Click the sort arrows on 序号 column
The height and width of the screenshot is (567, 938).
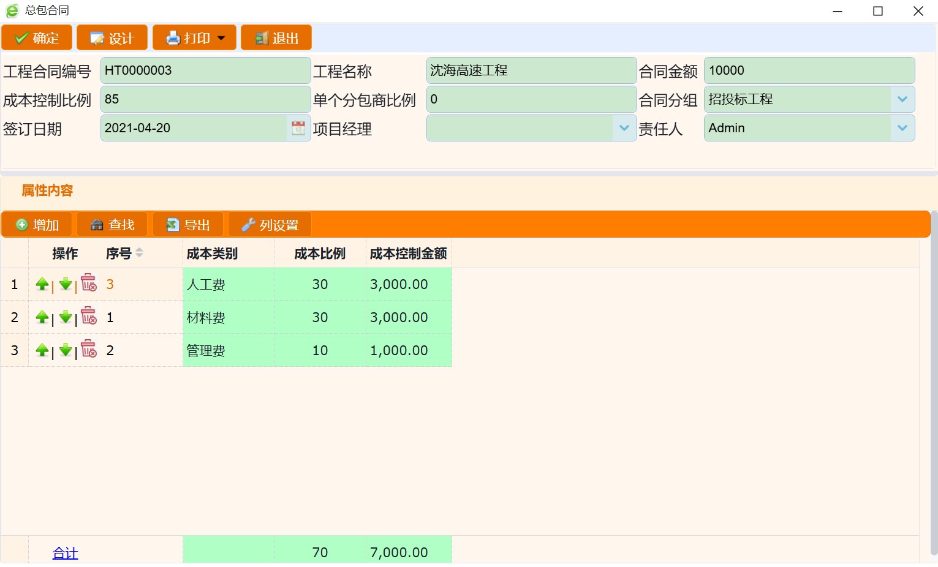(140, 253)
